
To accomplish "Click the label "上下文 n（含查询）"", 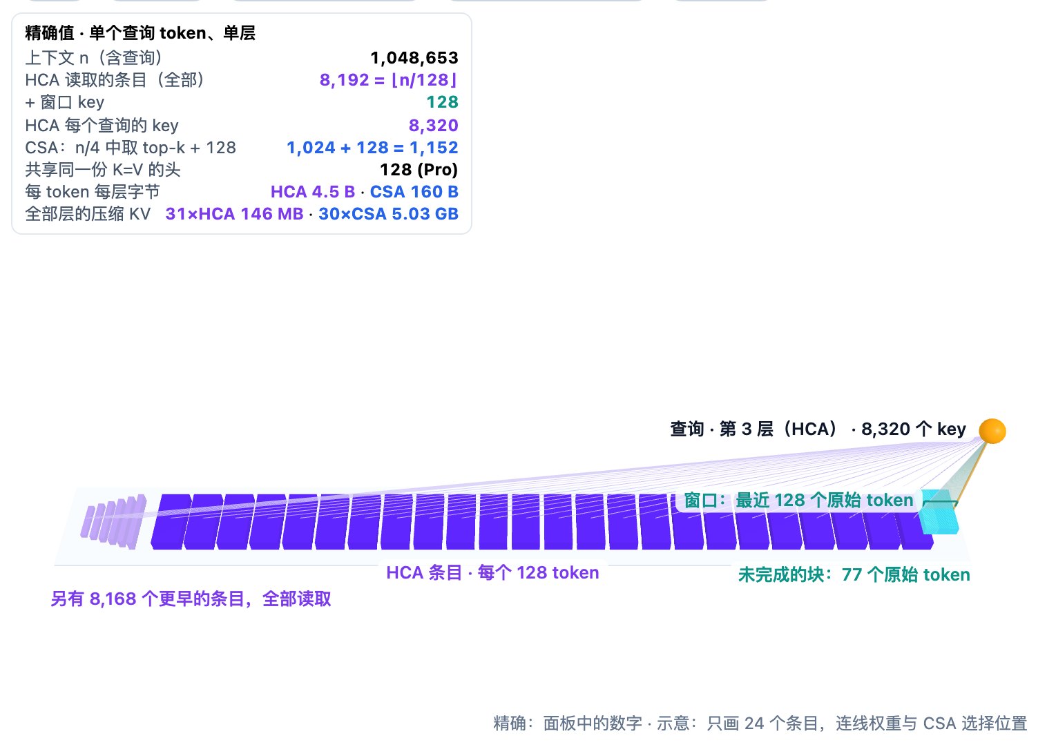I will [x=93, y=57].
